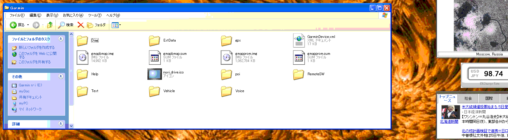Click the red X delete icon
The height and width of the screenshot is (140, 508).
[x=81, y=25]
